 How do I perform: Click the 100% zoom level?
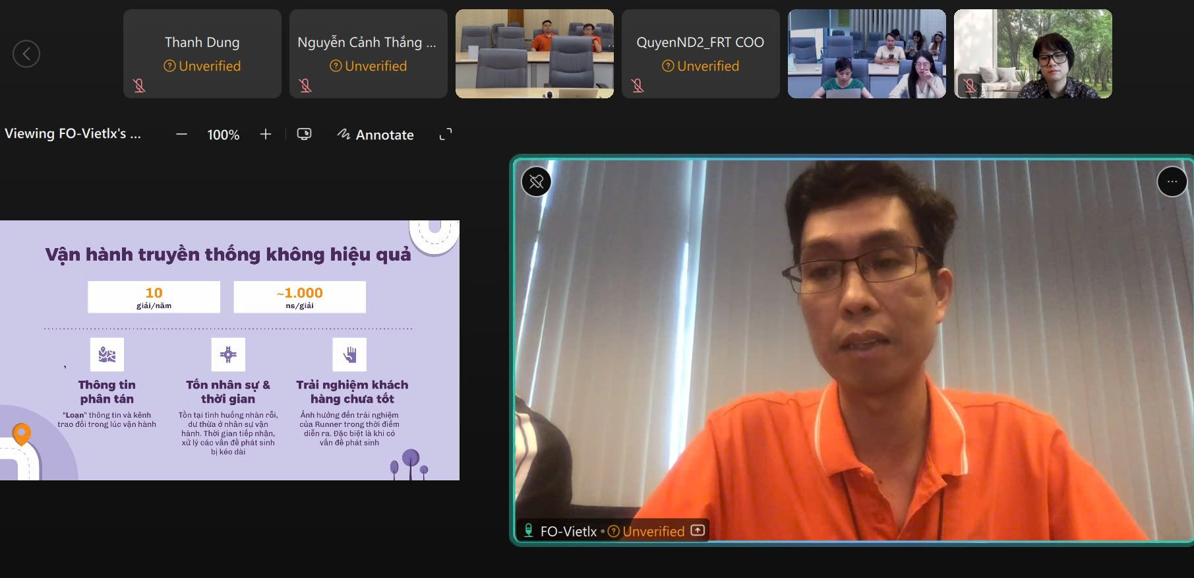click(223, 135)
